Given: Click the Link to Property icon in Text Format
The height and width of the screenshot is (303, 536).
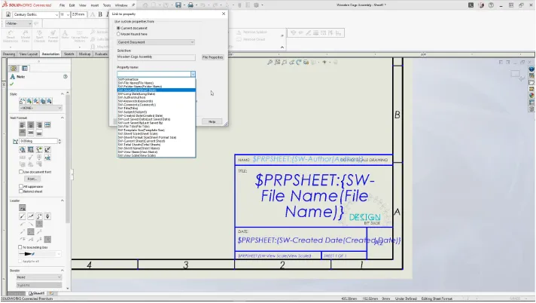Looking at the screenshot, I should pos(31,150).
